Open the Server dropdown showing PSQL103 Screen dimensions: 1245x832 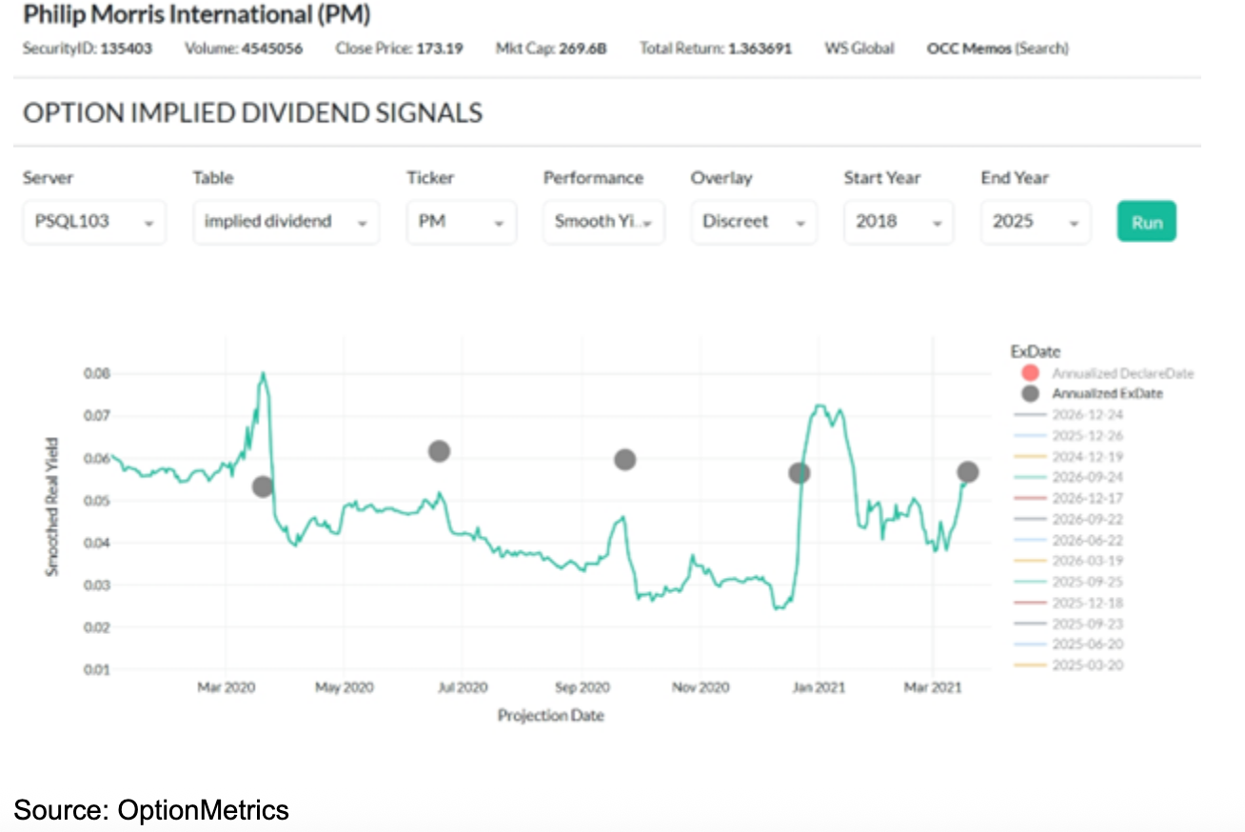click(x=93, y=222)
